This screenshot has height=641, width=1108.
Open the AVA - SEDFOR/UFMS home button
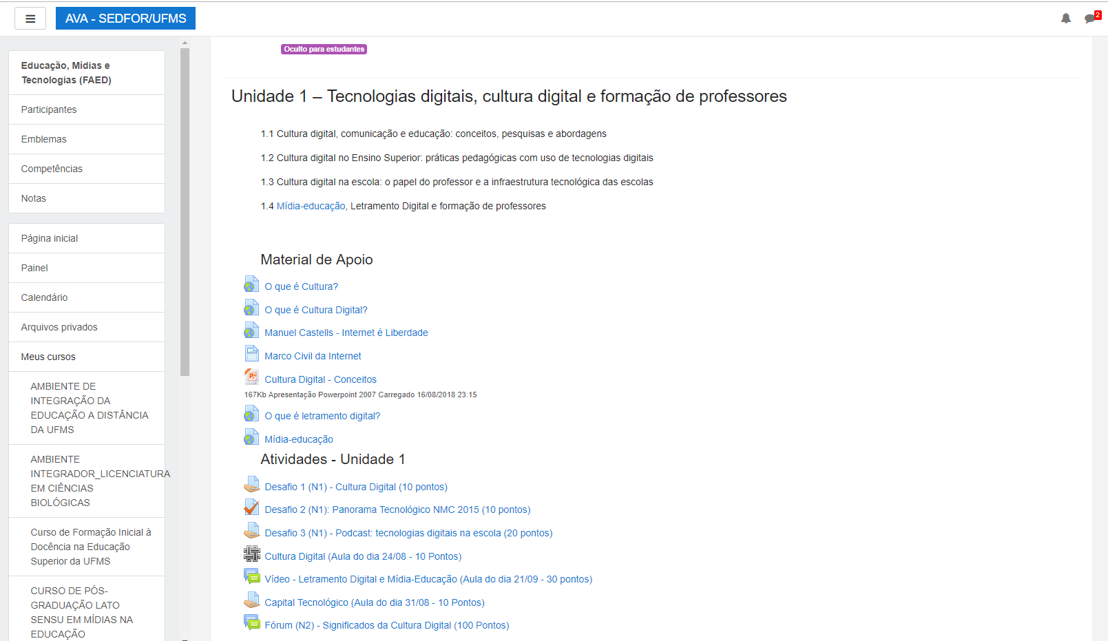coord(125,19)
